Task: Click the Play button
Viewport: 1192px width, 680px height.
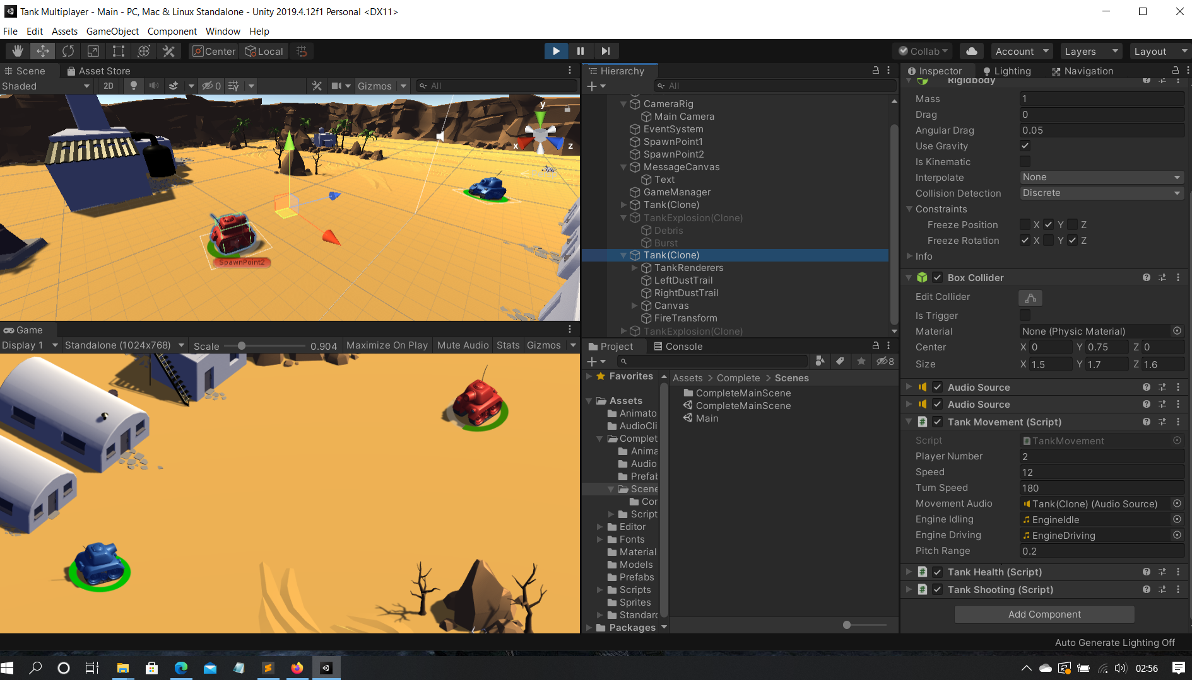Action: (556, 51)
